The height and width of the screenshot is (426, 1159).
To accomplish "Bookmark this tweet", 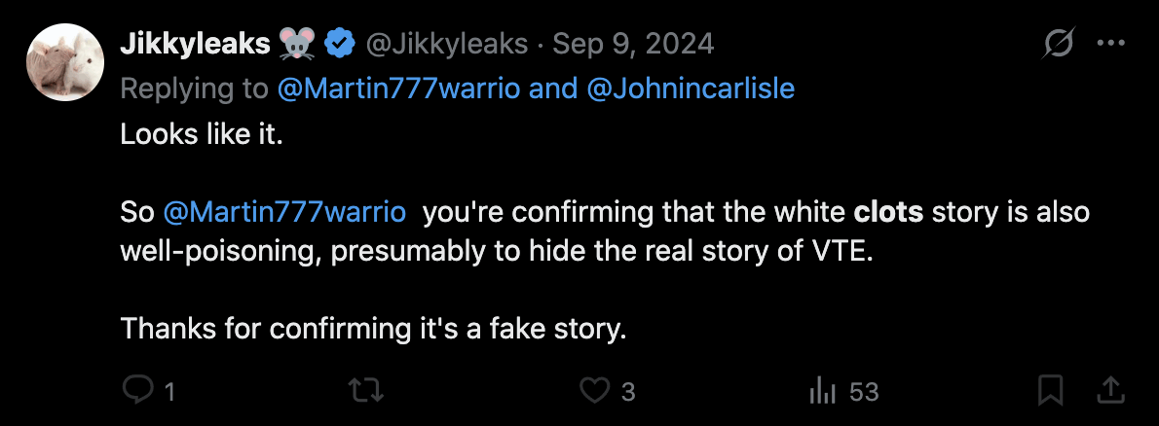I will click(1050, 391).
